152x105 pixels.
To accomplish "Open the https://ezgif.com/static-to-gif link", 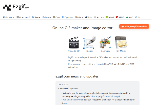I will pyautogui.click(x=106, y=96).
